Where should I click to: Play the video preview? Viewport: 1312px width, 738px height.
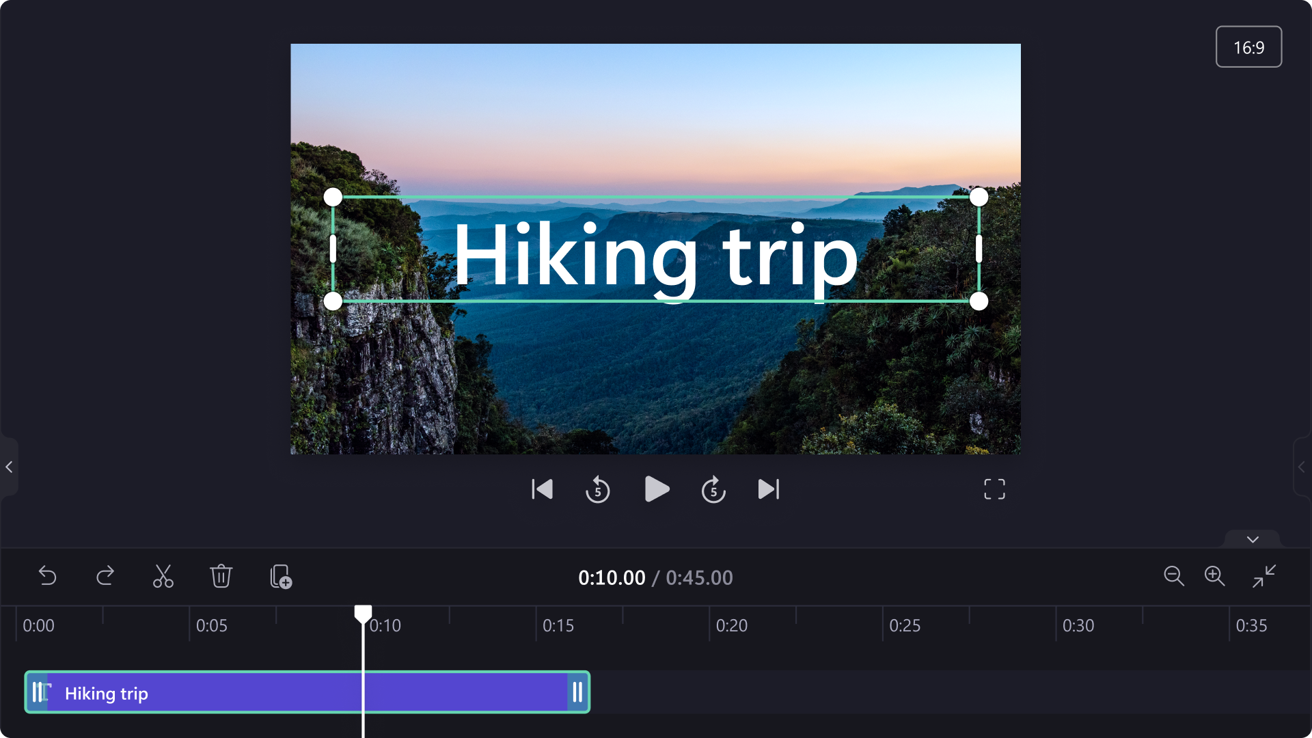click(x=656, y=489)
